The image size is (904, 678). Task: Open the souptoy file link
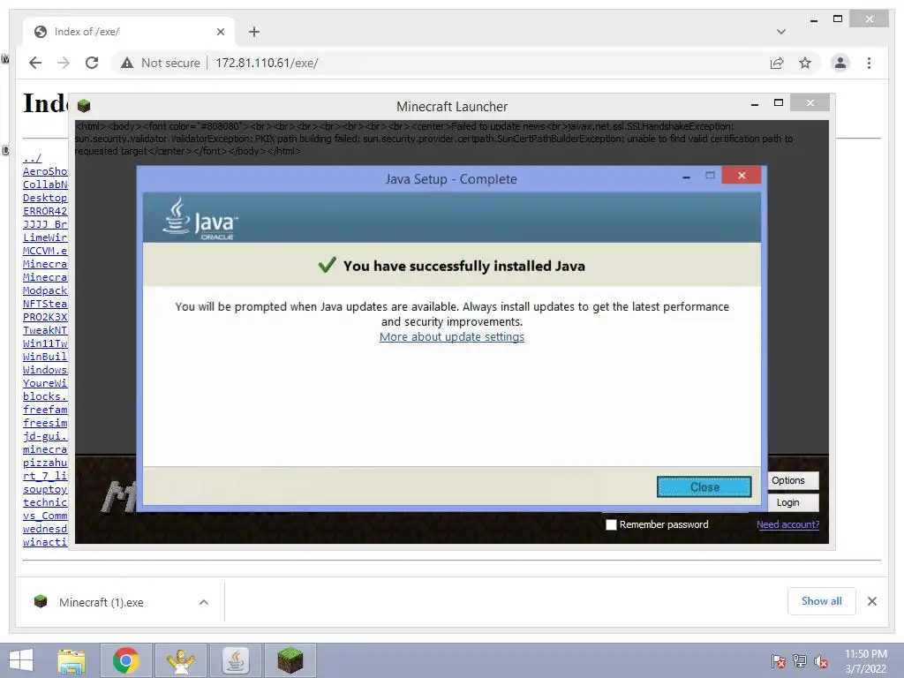(45, 489)
